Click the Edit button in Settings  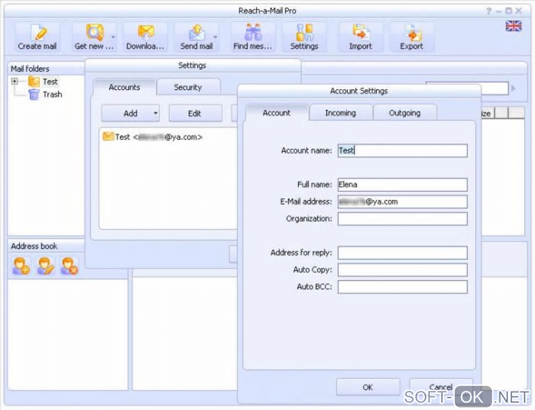[195, 113]
